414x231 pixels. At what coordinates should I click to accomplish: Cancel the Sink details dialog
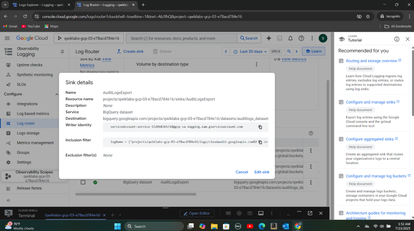[x=242, y=172]
